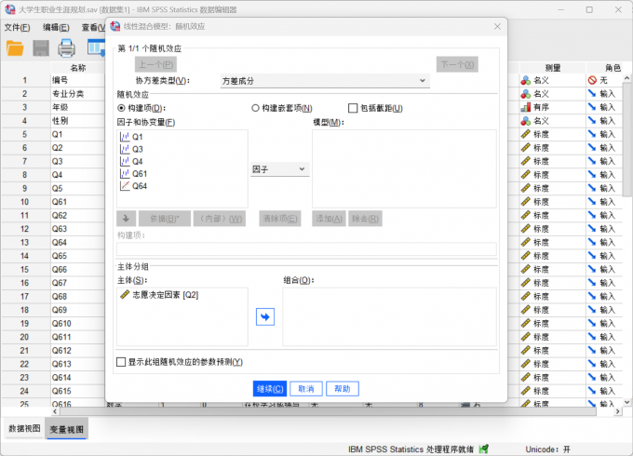Open the 查看 menu
The width and height of the screenshot is (633, 456).
tap(93, 27)
